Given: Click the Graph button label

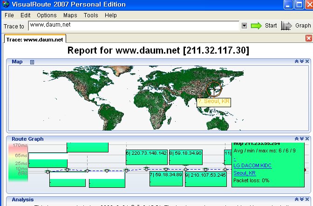Looking at the screenshot, I should 303,26.
